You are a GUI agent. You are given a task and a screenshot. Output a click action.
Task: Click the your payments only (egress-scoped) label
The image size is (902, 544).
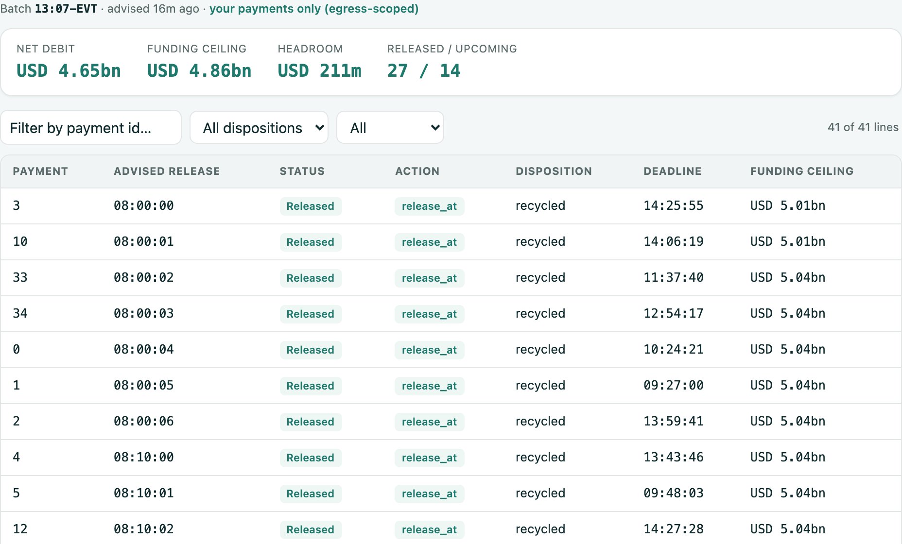click(314, 9)
